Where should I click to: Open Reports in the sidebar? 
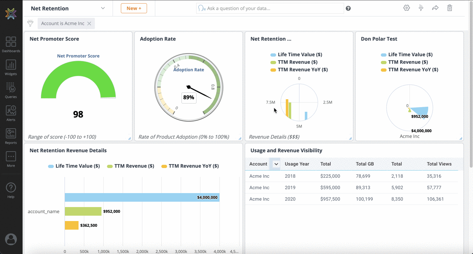[11, 135]
